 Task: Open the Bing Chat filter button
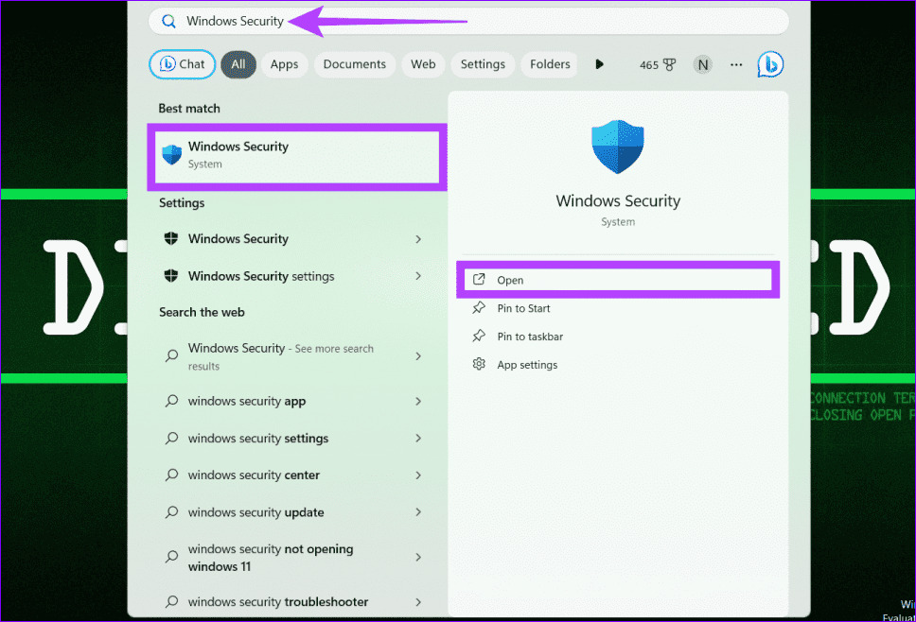pos(183,64)
